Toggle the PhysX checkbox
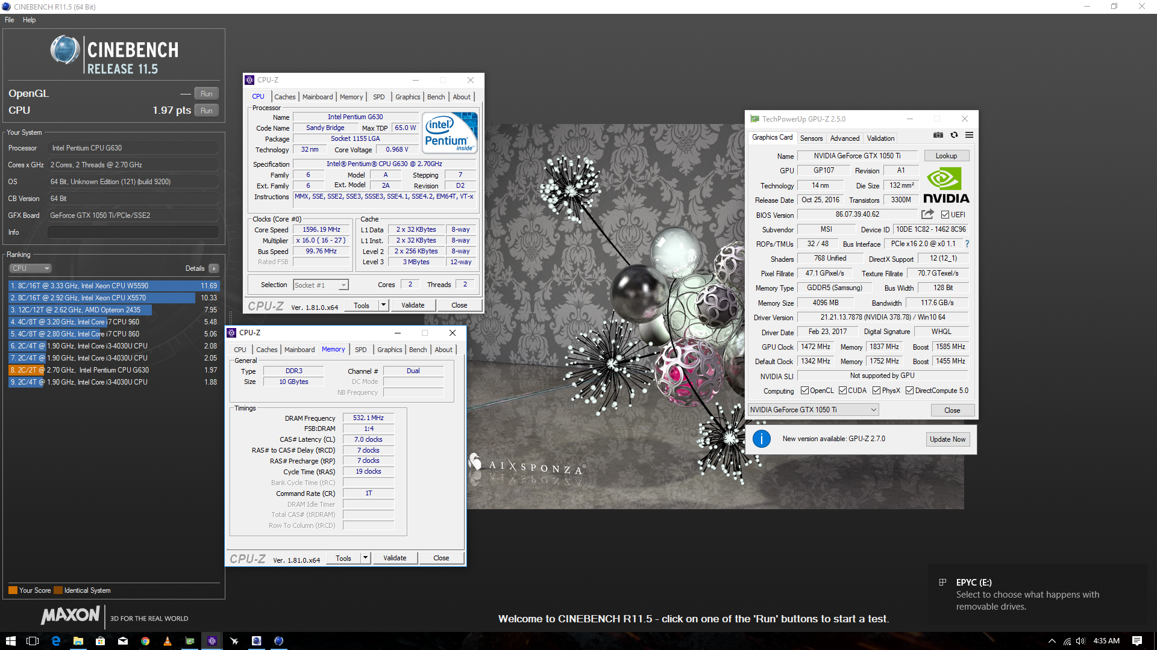The image size is (1157, 650). [876, 391]
